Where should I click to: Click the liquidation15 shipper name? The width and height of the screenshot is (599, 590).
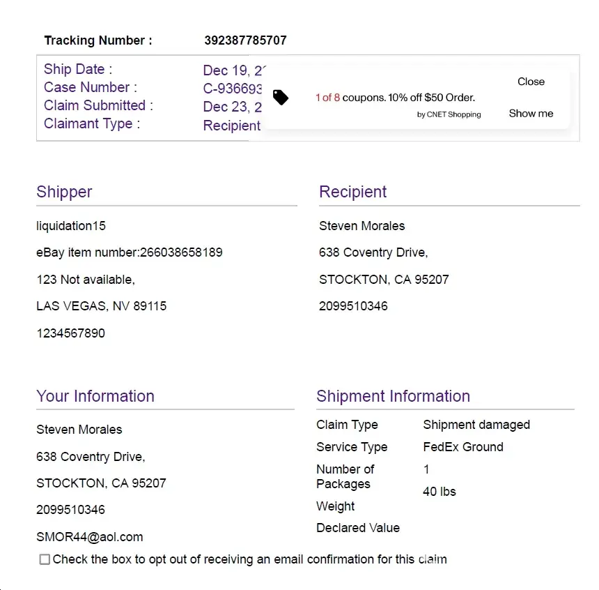(x=71, y=226)
